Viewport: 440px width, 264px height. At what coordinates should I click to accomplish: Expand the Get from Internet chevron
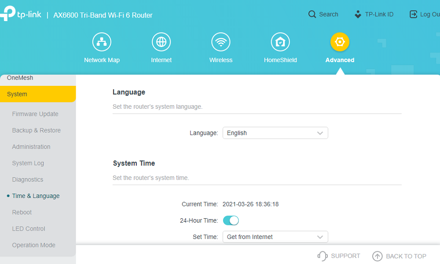tap(320, 237)
